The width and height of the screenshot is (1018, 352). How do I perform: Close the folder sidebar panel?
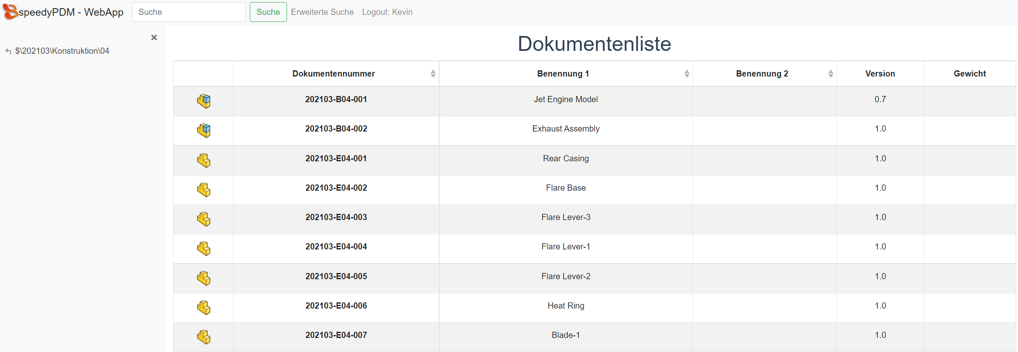click(154, 38)
